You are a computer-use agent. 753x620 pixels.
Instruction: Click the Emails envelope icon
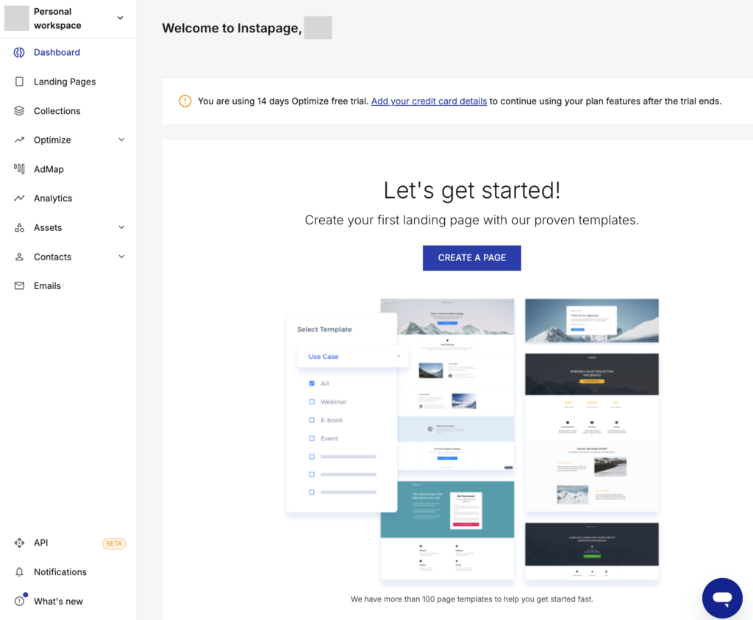coord(19,286)
